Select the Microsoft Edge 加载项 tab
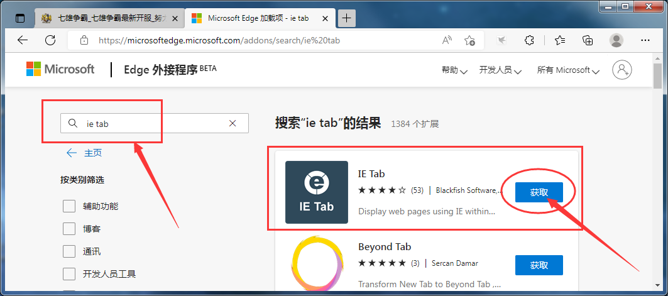 point(260,18)
